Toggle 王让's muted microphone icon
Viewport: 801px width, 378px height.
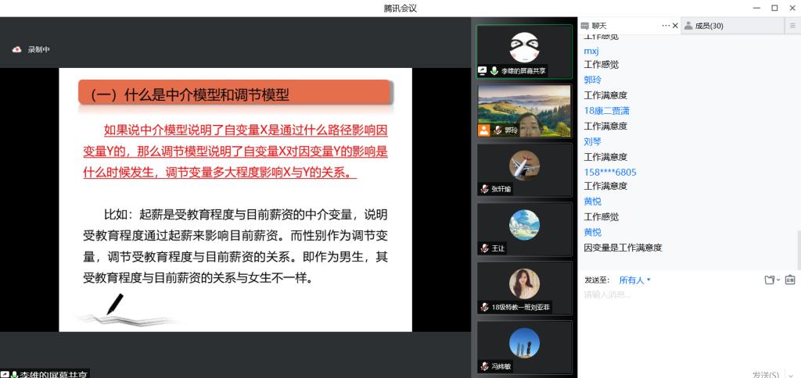point(485,248)
